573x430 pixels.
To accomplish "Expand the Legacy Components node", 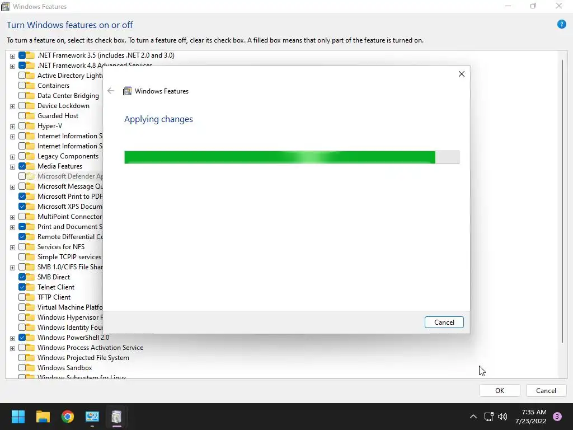I will click(12, 157).
